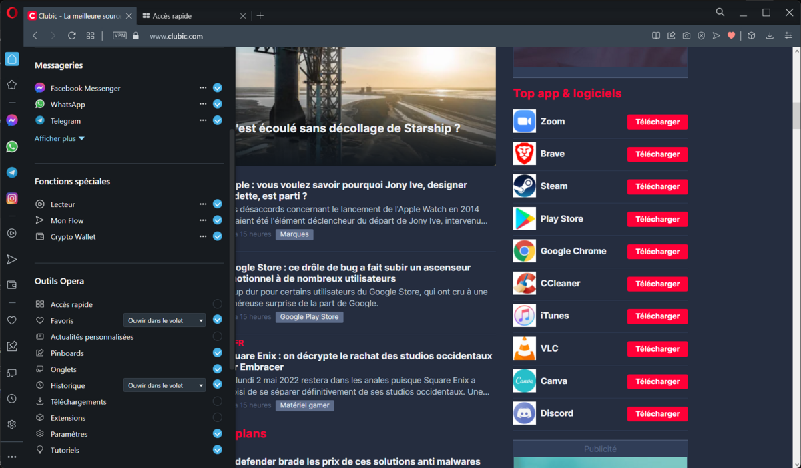Open Instagram in the sidebar strip
The image size is (801, 468).
[11, 198]
